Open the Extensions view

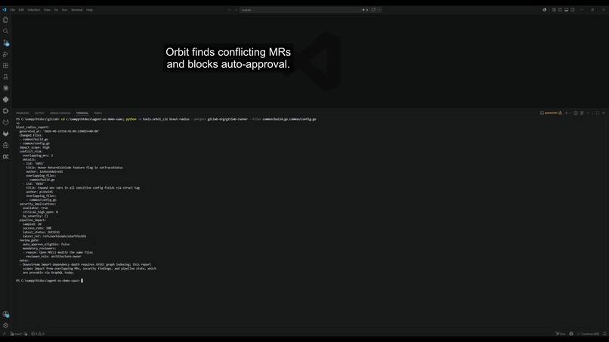coord(5,66)
